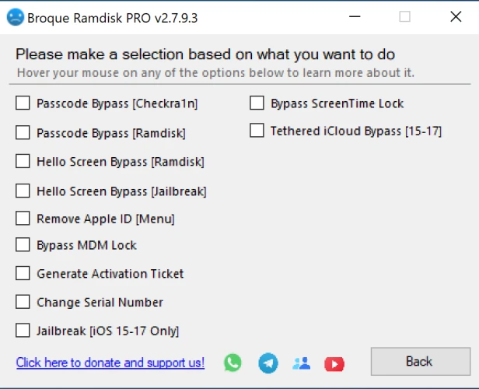Open the YouTube channel icon

pos(334,364)
